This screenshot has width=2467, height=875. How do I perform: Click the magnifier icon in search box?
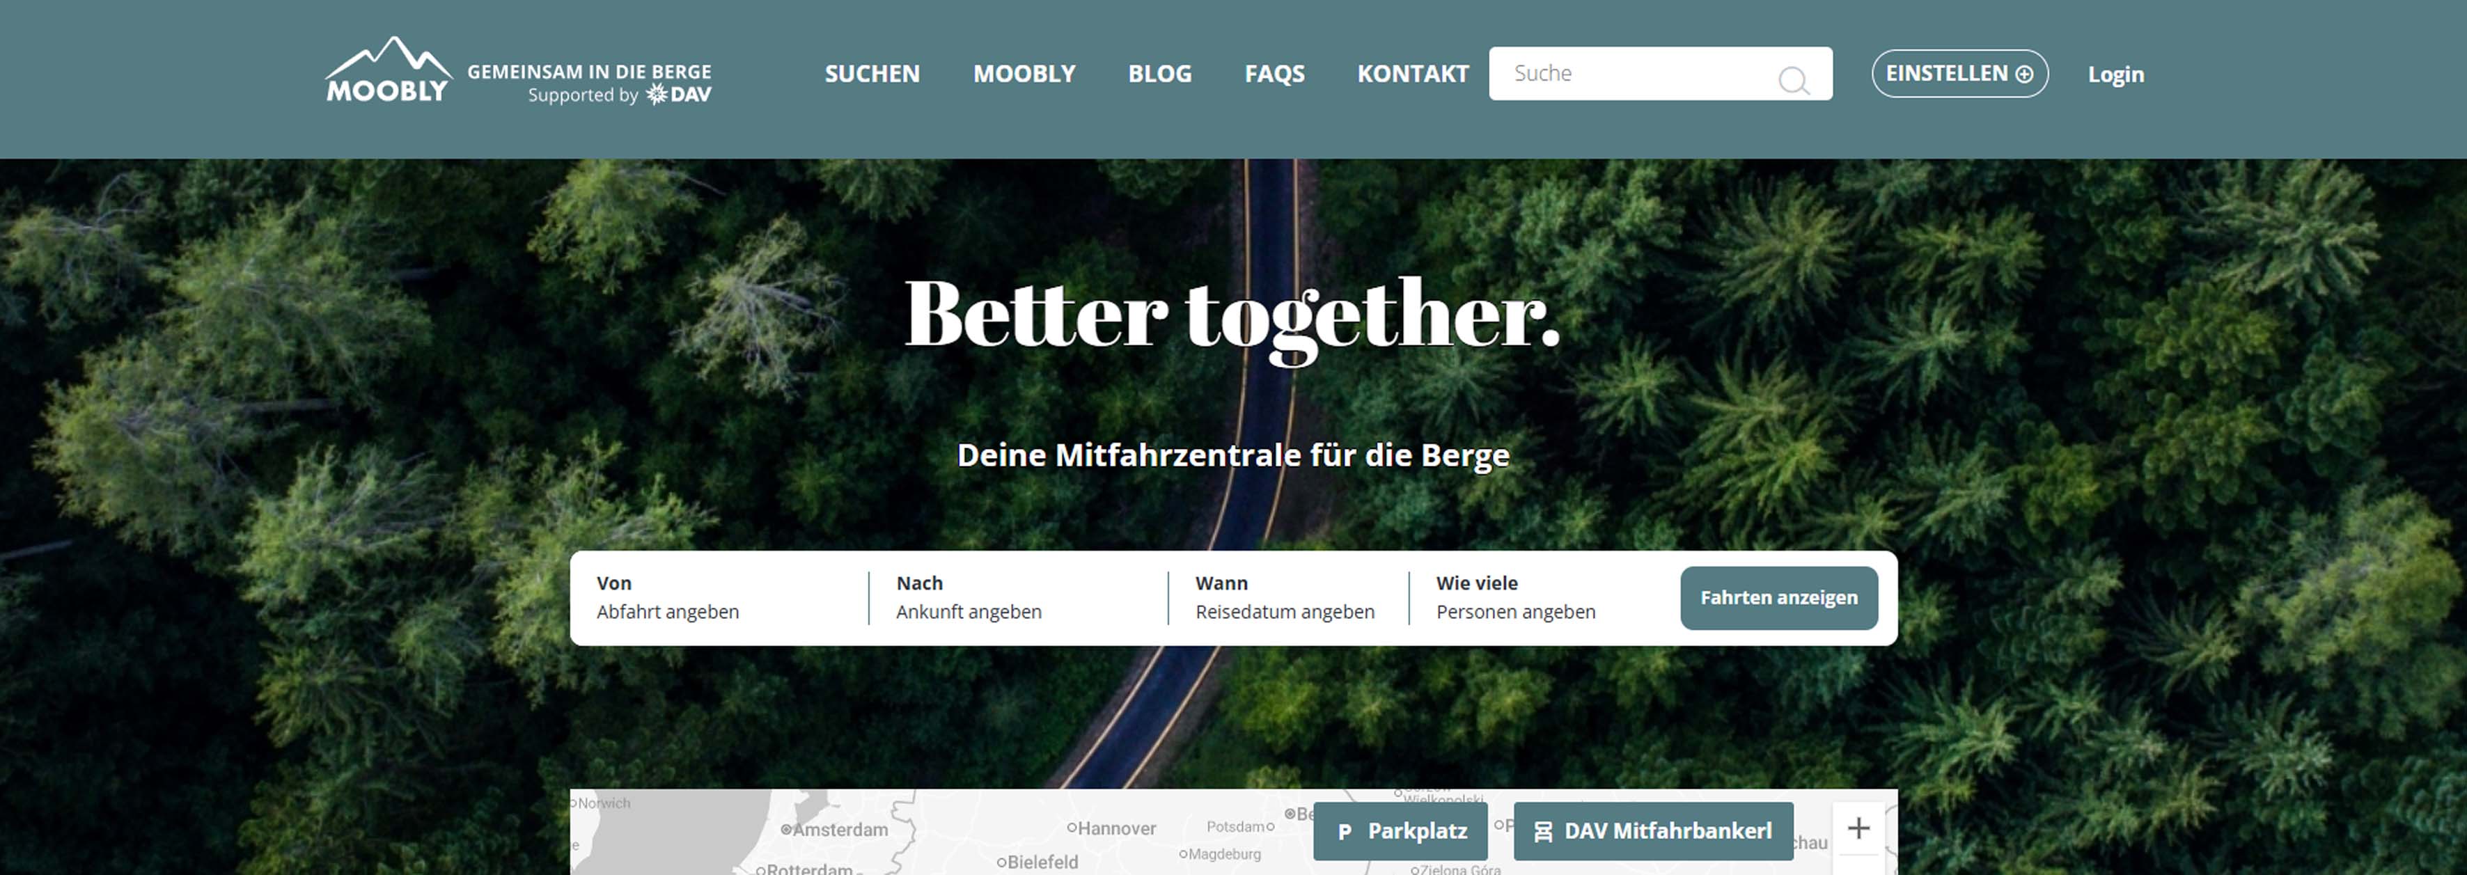(x=1794, y=81)
